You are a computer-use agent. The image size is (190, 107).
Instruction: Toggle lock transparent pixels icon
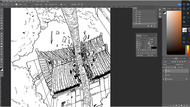point(167,67)
